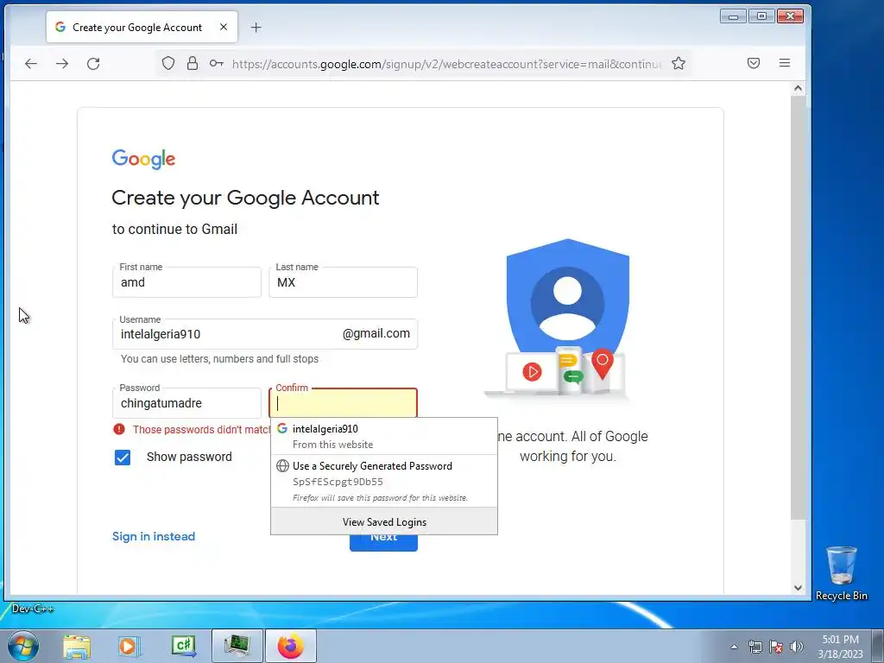Select the Create your Google Account tab
This screenshot has height=663, width=884.
click(142, 27)
